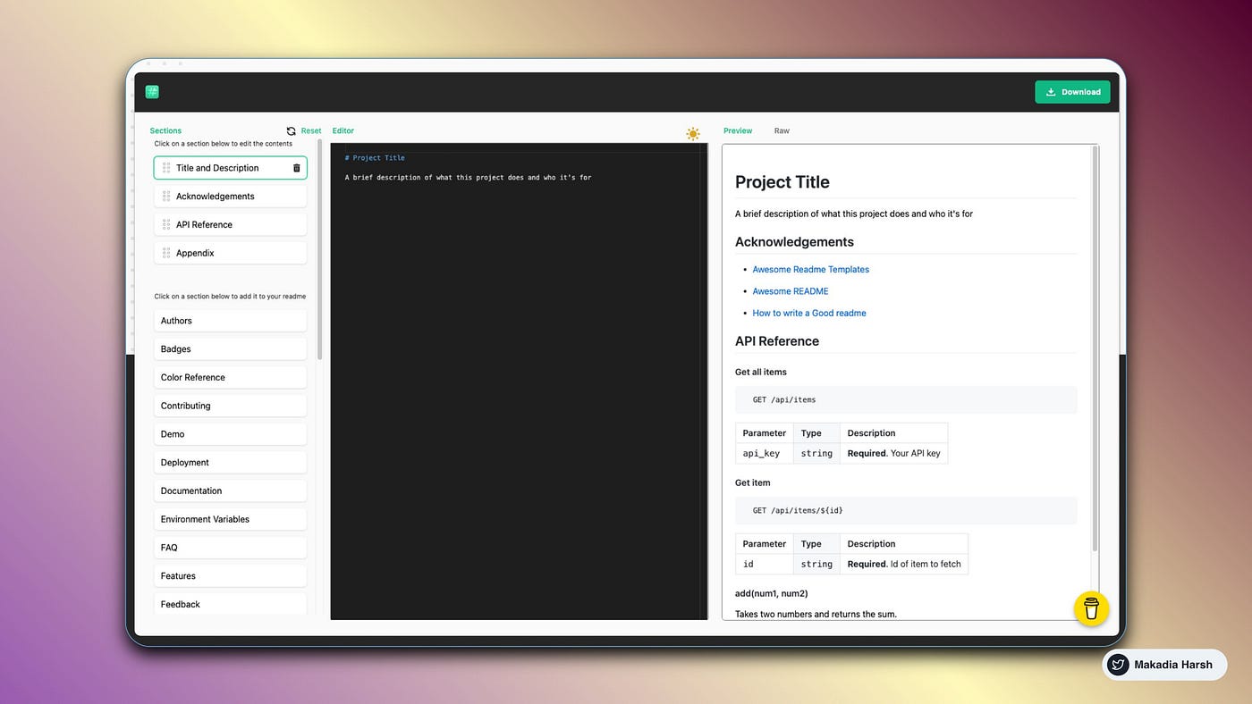Add the Contributing section
Viewport: 1252px width, 704px height.
[x=231, y=406]
